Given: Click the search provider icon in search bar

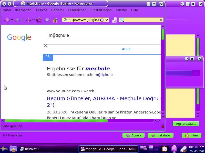Looking at the screenshot, I should [x=122, y=20].
